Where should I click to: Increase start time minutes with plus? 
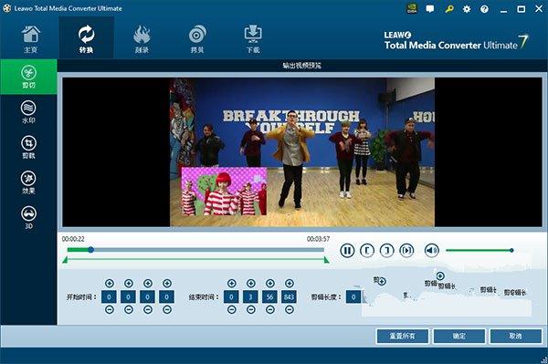pos(129,283)
